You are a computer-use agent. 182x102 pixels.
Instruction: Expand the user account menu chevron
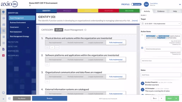(180, 4)
